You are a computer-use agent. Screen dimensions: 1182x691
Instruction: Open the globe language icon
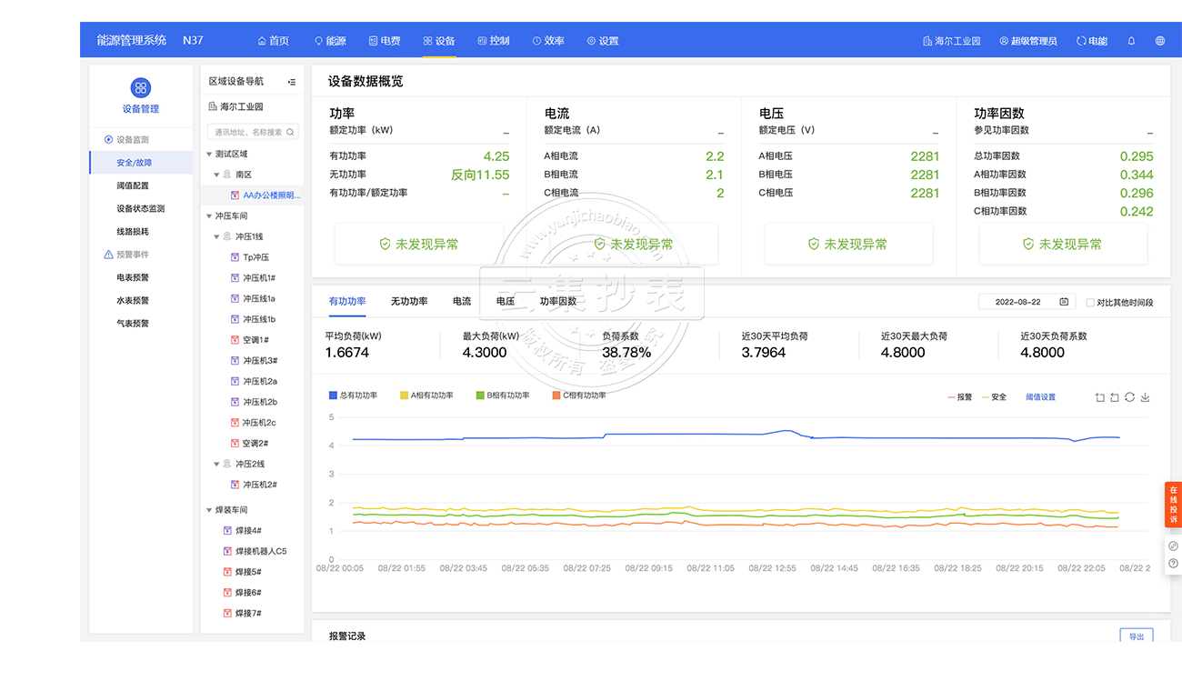tap(1159, 41)
